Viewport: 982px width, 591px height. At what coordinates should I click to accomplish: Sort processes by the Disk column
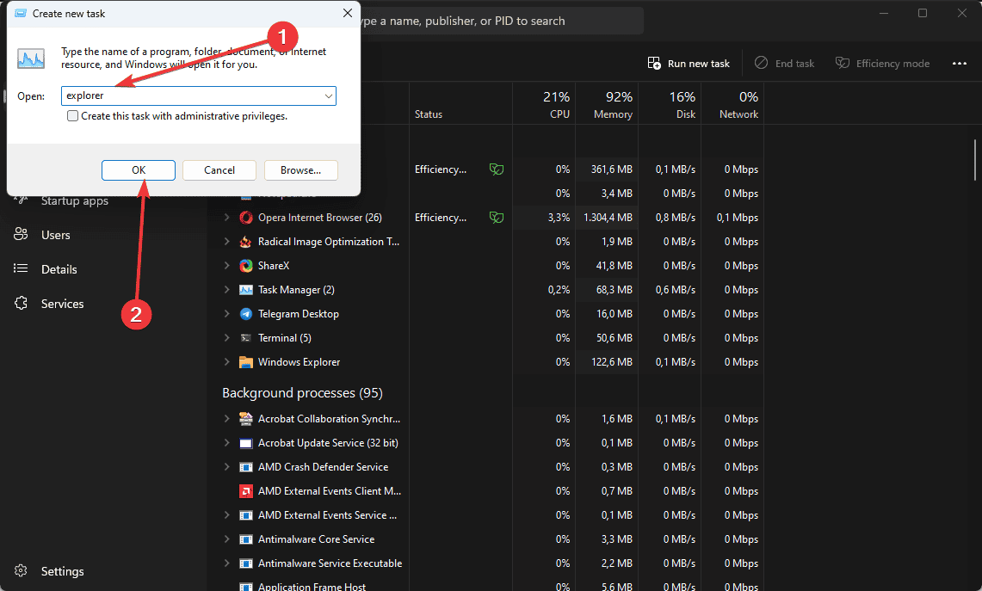pyautogui.click(x=670, y=104)
